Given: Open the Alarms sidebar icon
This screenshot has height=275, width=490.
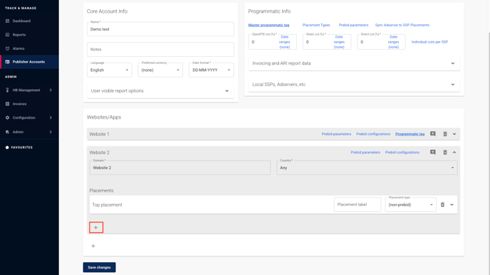Looking at the screenshot, I should pos(8,48).
